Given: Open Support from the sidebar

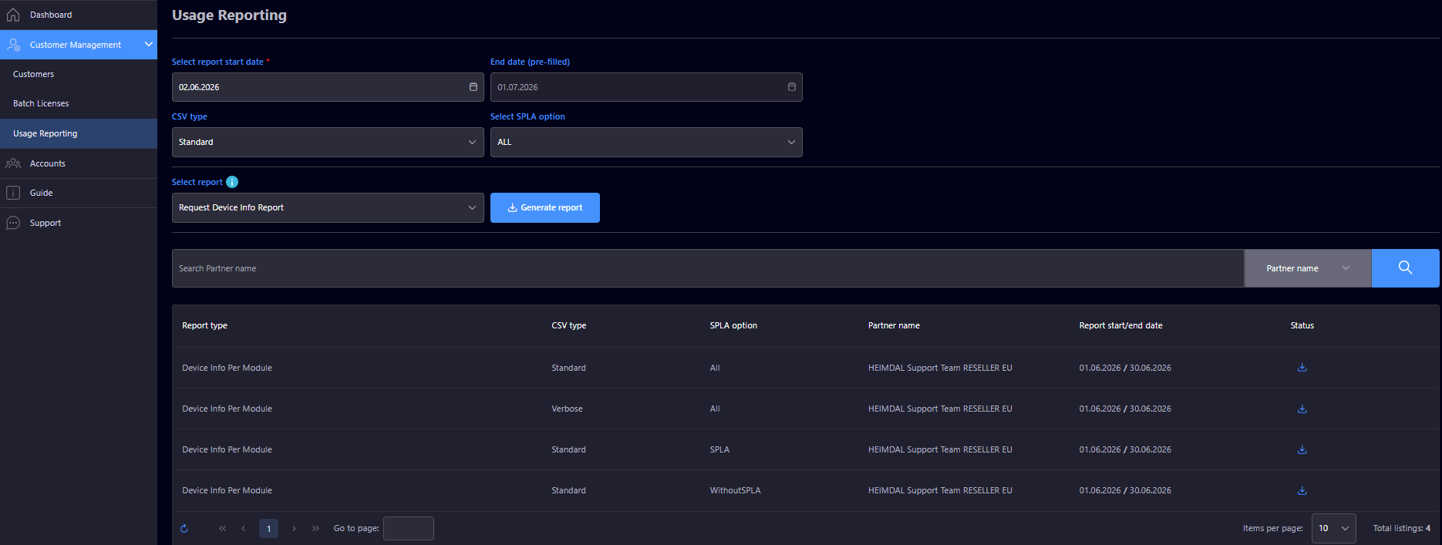Looking at the screenshot, I should click(79, 223).
